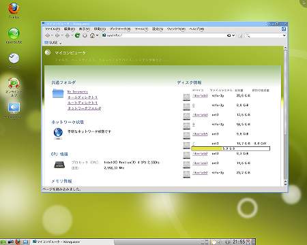
Task: Expand the SUSE bookmark toolbar folder
Action: click(53, 42)
